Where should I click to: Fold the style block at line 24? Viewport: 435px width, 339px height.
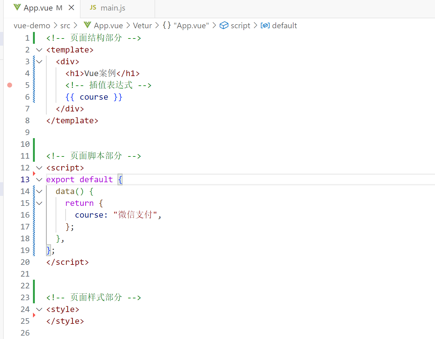tap(39, 309)
